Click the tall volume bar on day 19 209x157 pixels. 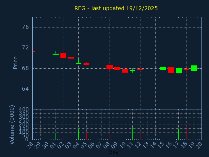tap(194, 125)
